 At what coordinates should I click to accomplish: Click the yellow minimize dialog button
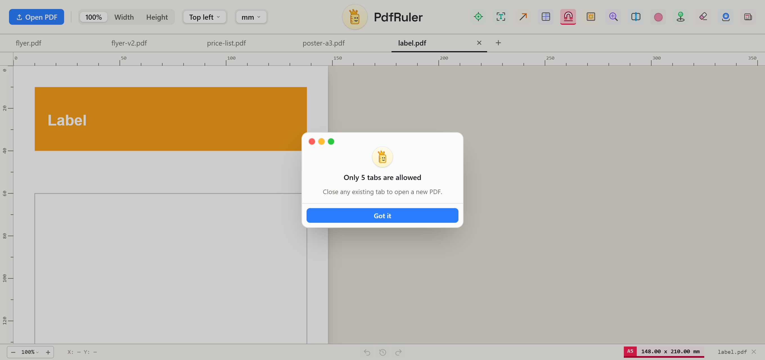tap(321, 141)
